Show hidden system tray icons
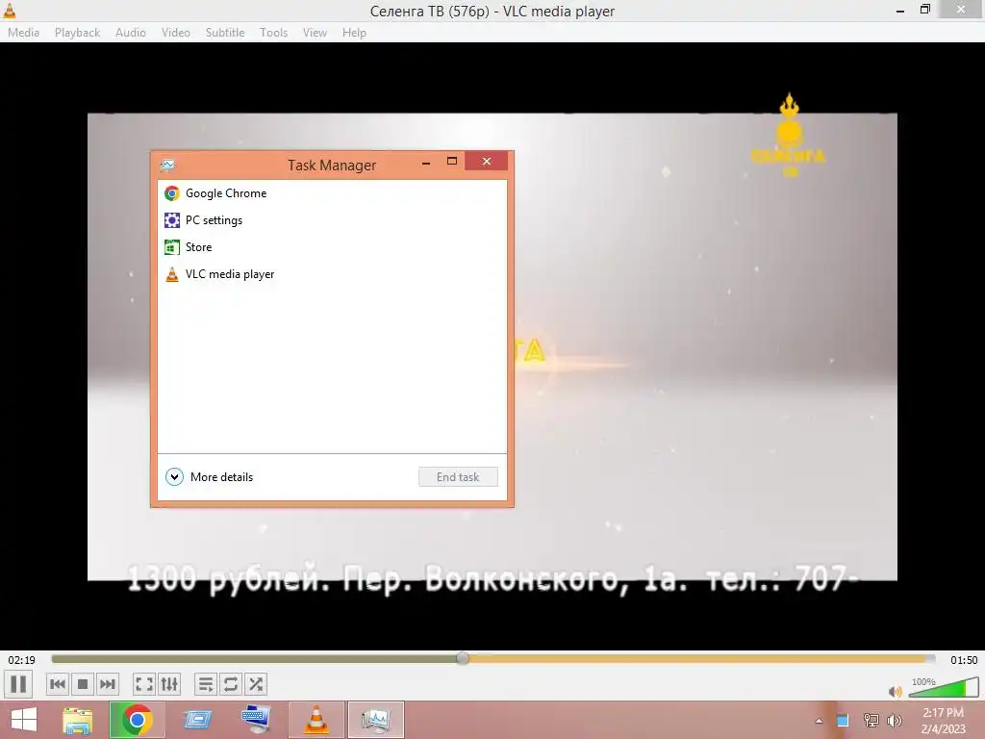Screen dimensions: 985x739 [x=819, y=721]
